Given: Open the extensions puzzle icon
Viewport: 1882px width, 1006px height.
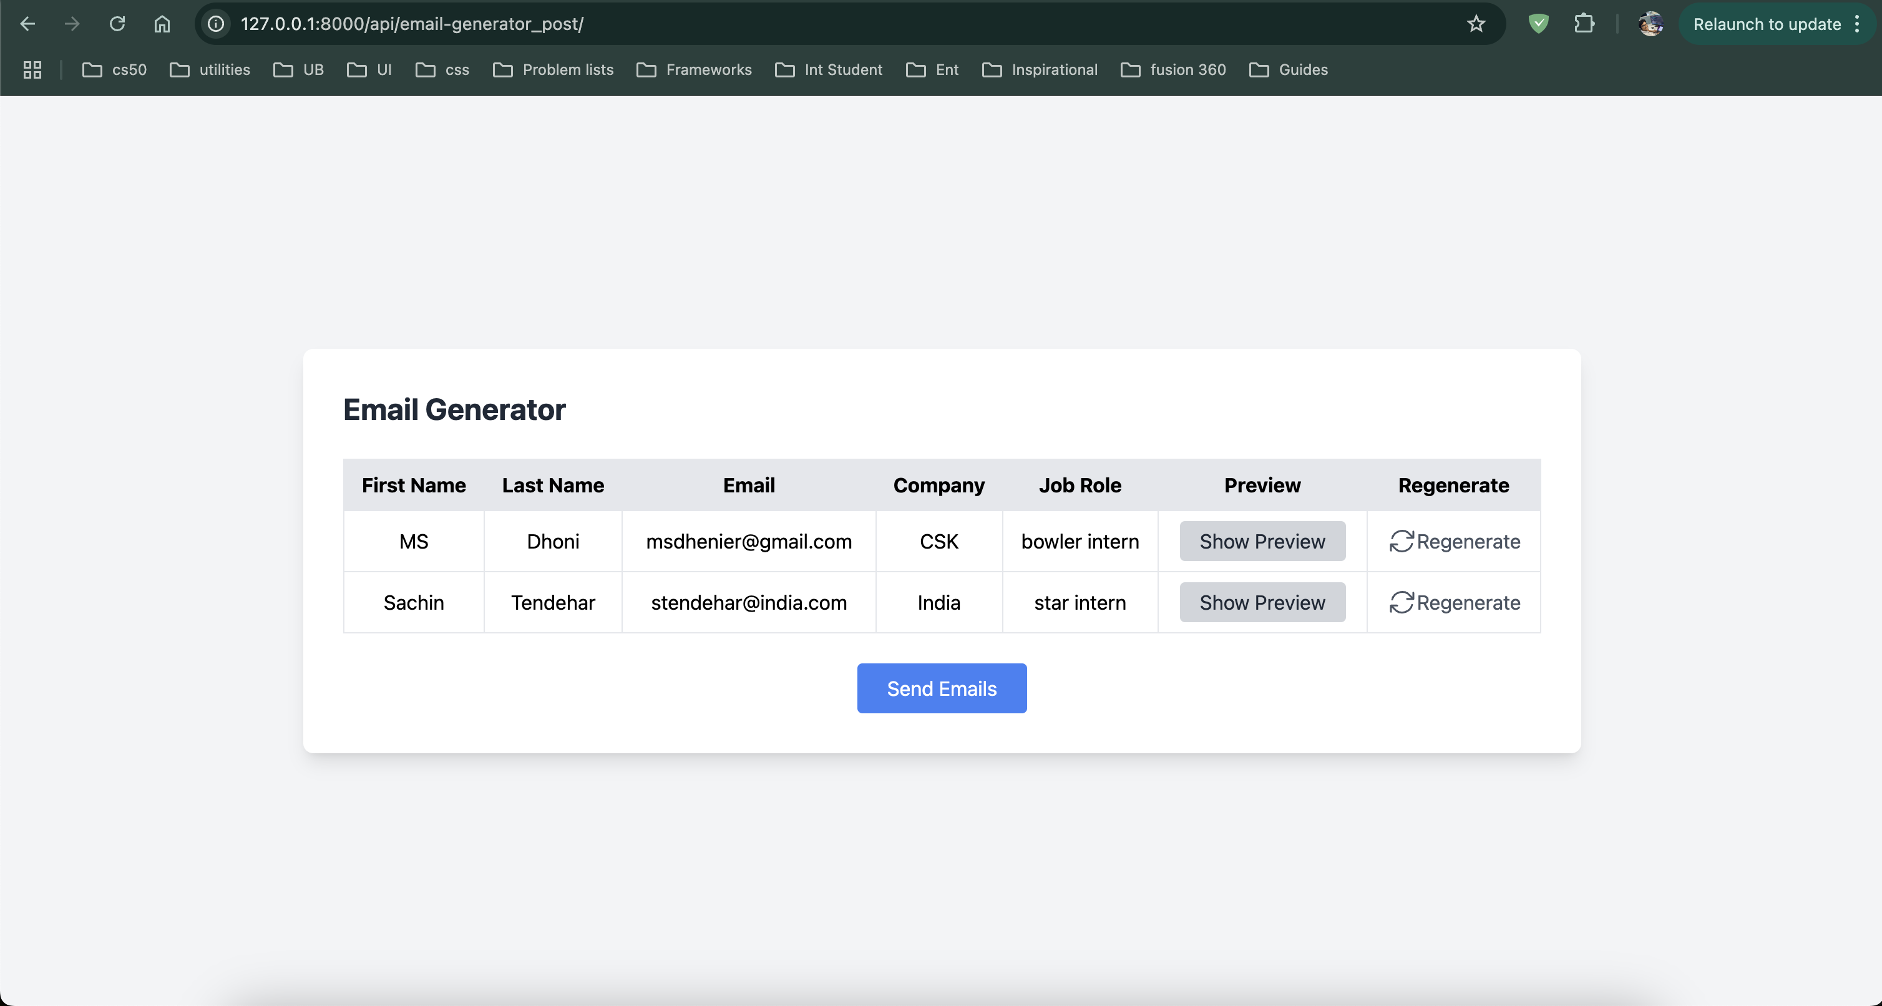Looking at the screenshot, I should [x=1583, y=24].
